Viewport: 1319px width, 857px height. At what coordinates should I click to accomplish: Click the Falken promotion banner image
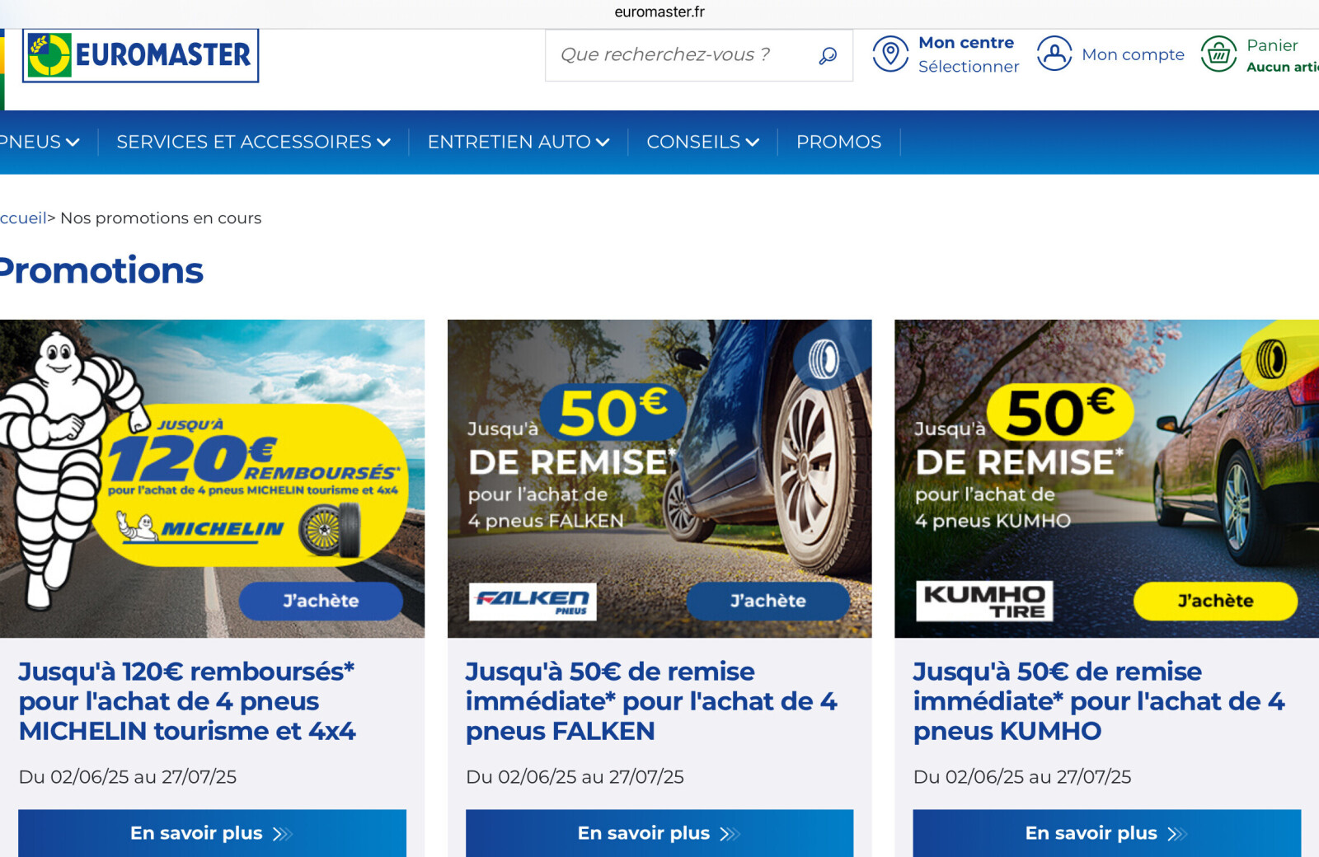pyautogui.click(x=659, y=479)
